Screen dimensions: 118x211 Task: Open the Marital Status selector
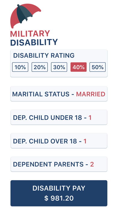pyautogui.click(x=59, y=94)
